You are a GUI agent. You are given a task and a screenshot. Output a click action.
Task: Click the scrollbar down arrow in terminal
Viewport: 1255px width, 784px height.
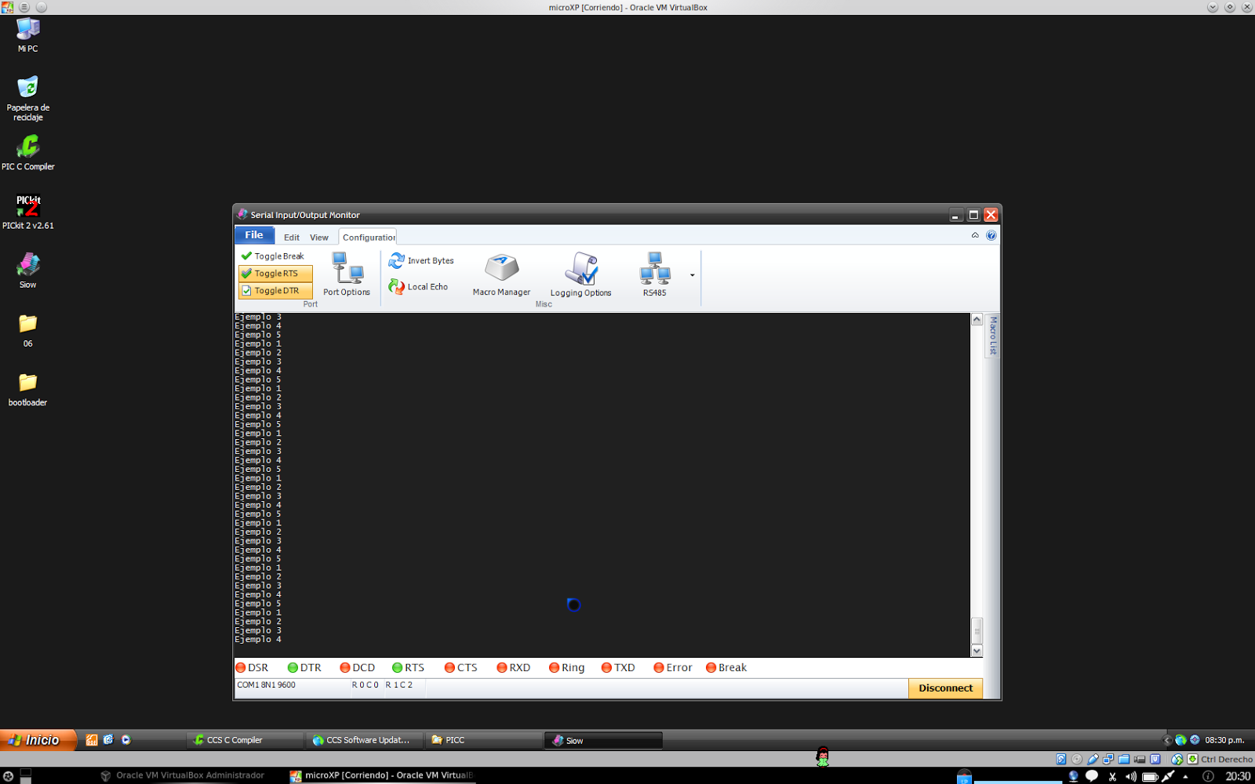click(x=977, y=651)
